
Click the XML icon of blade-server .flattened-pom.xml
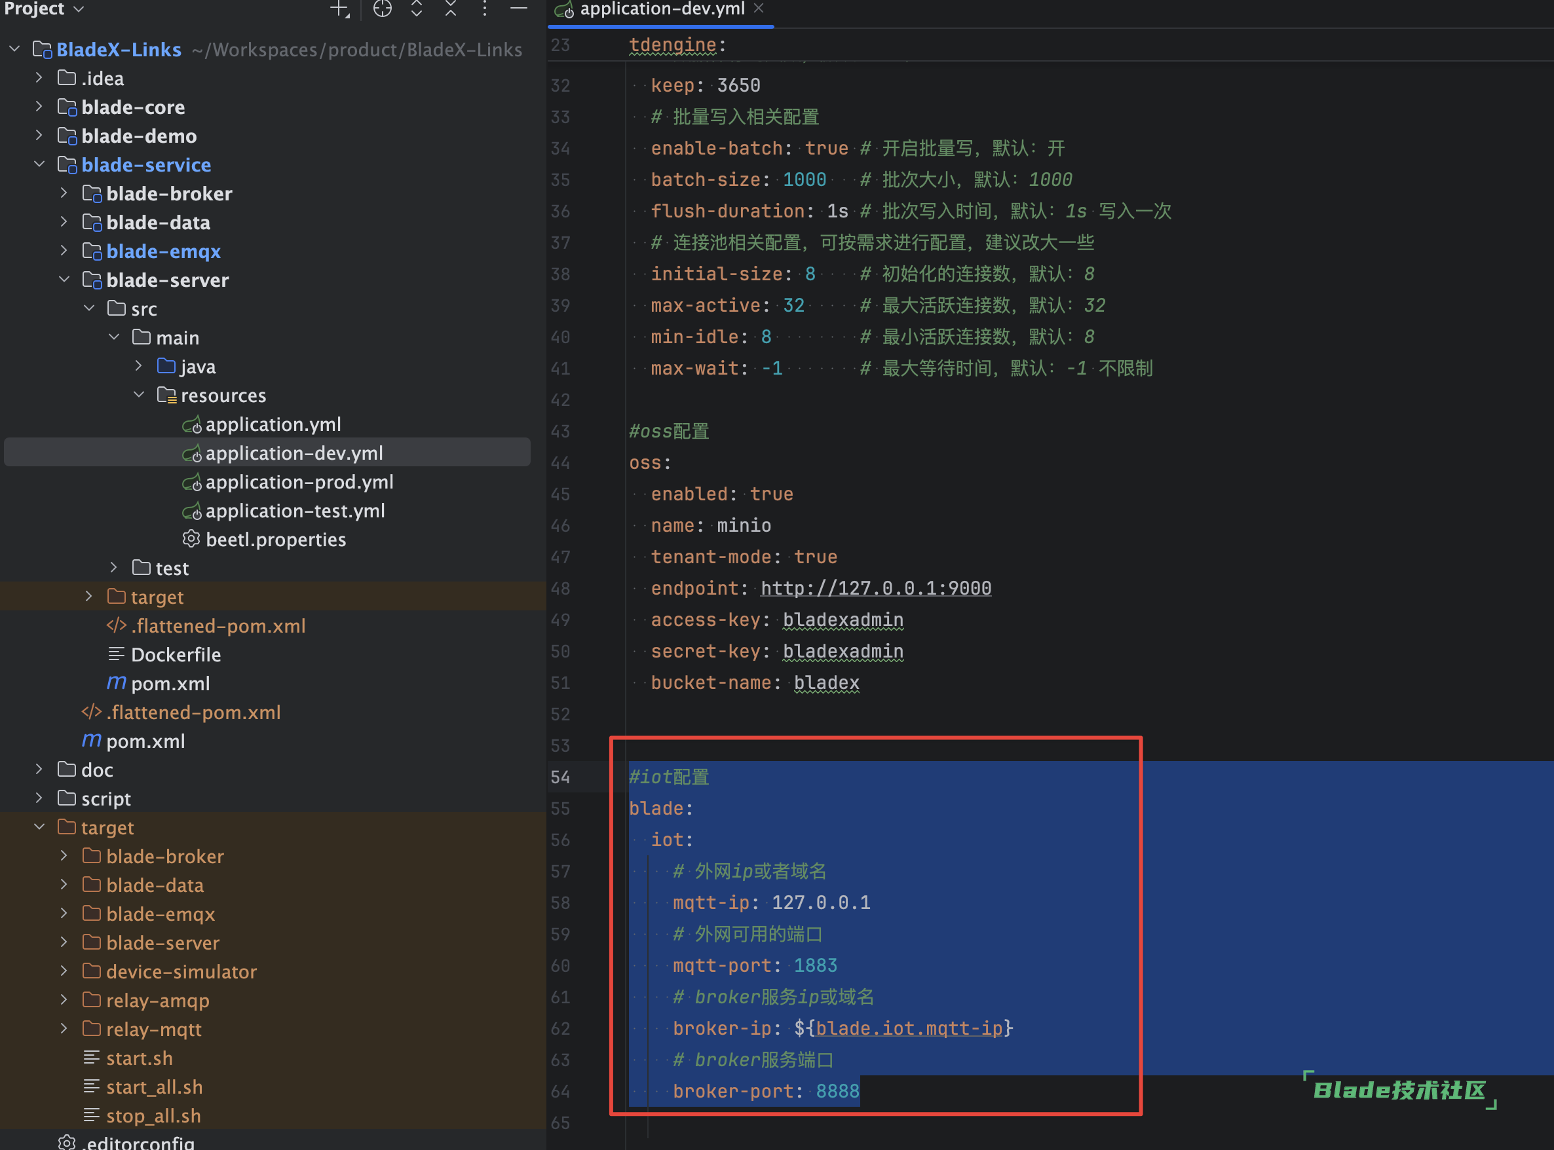pos(116,625)
